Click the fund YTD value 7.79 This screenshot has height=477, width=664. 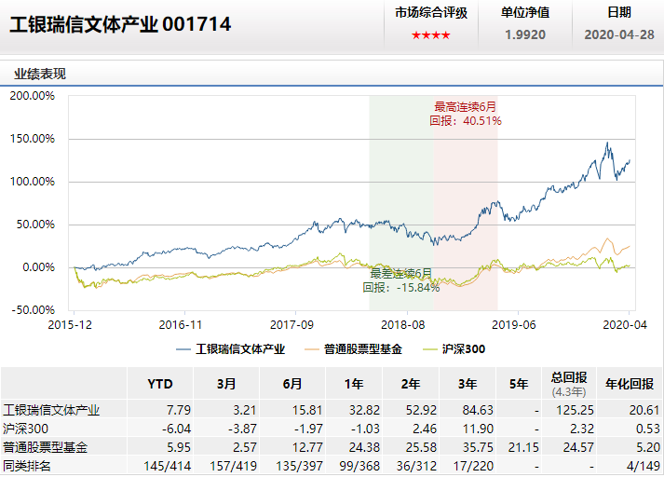(x=179, y=410)
